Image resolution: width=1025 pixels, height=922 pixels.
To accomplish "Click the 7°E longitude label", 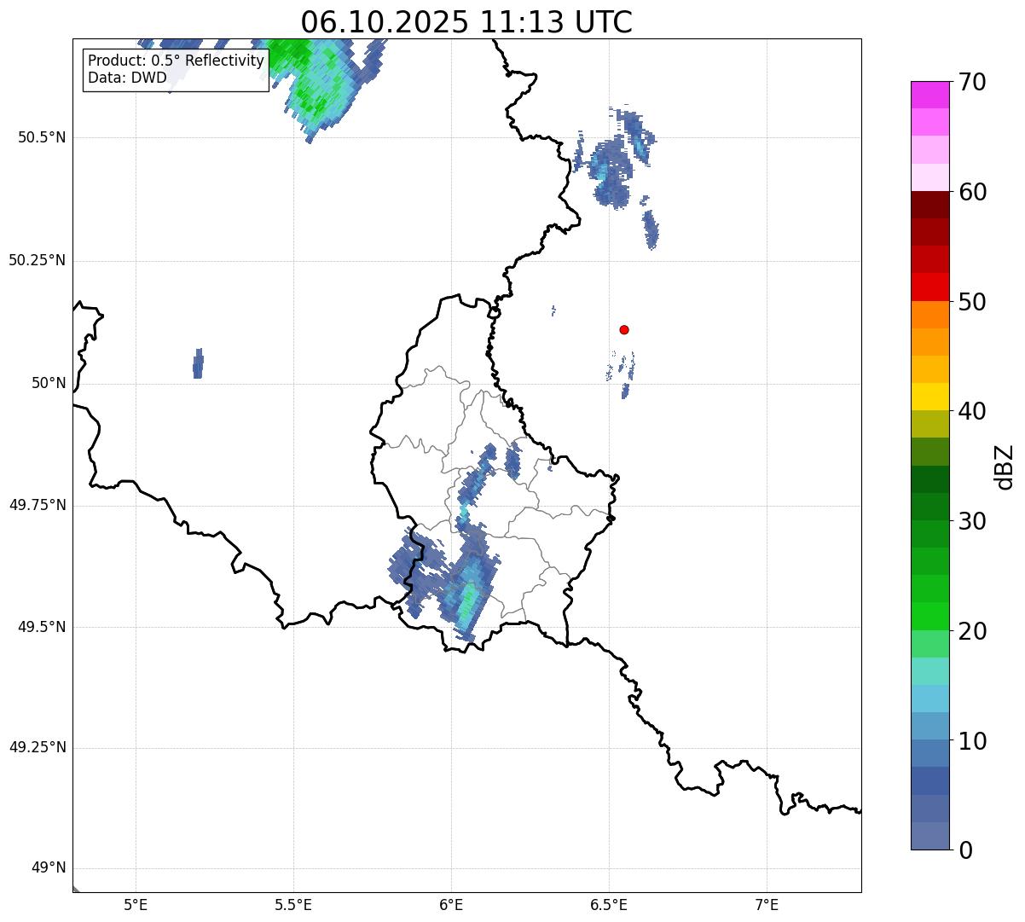I will click(767, 904).
